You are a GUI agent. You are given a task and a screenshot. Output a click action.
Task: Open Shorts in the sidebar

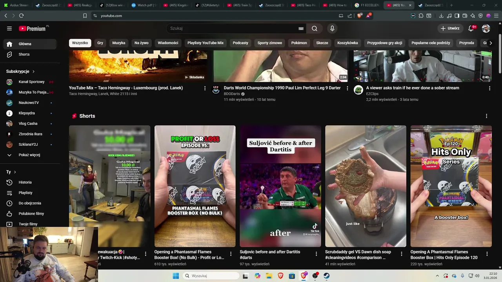tap(30, 54)
